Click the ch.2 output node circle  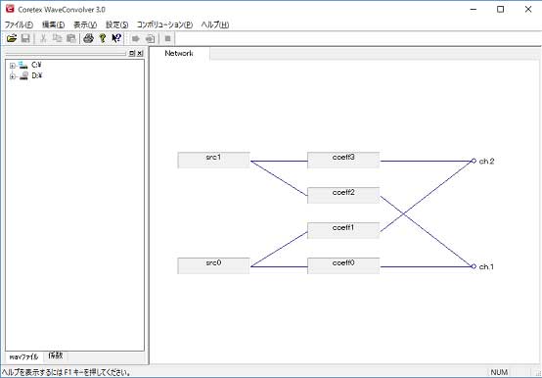(474, 161)
